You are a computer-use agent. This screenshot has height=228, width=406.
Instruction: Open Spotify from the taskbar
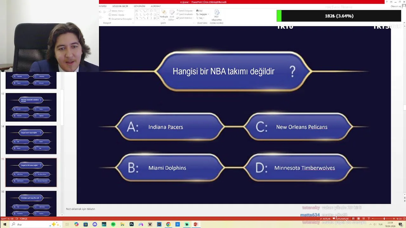pos(113,224)
